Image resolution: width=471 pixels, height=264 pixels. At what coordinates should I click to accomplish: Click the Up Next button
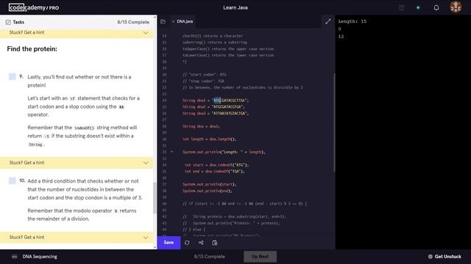(260, 257)
